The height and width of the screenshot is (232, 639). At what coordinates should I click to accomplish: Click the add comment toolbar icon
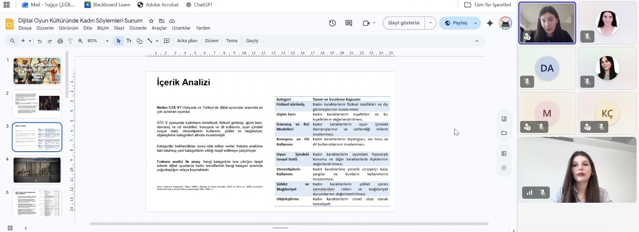coord(166,41)
